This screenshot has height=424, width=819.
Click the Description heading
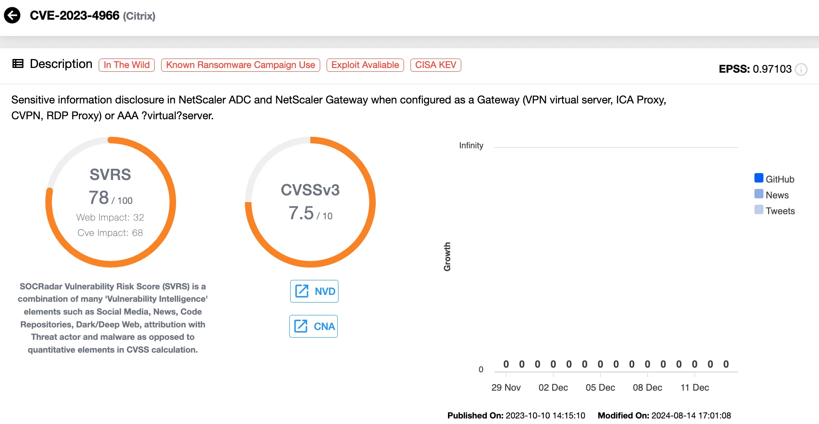[x=61, y=64]
